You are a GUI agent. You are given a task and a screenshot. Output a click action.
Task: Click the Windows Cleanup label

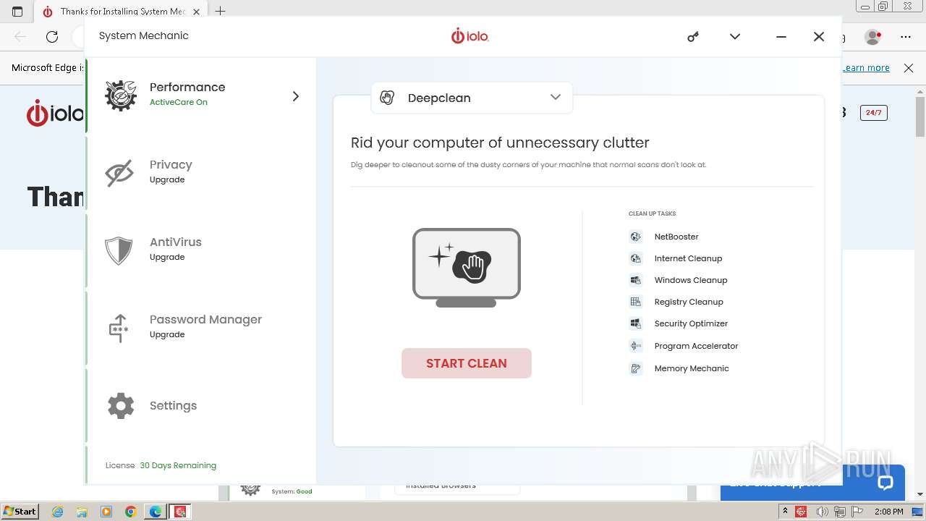pos(691,280)
